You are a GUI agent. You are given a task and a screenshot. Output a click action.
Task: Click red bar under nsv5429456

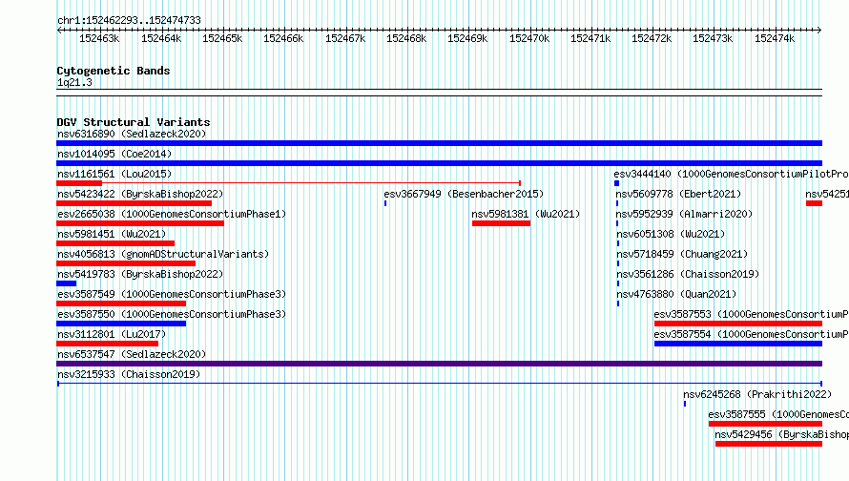click(x=768, y=444)
